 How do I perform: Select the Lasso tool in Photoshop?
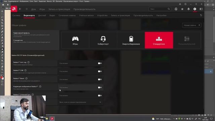pos(2,17)
